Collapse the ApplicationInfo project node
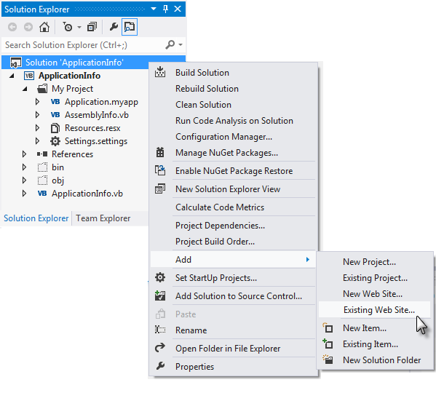The height and width of the screenshot is (401, 436). tap(12, 76)
